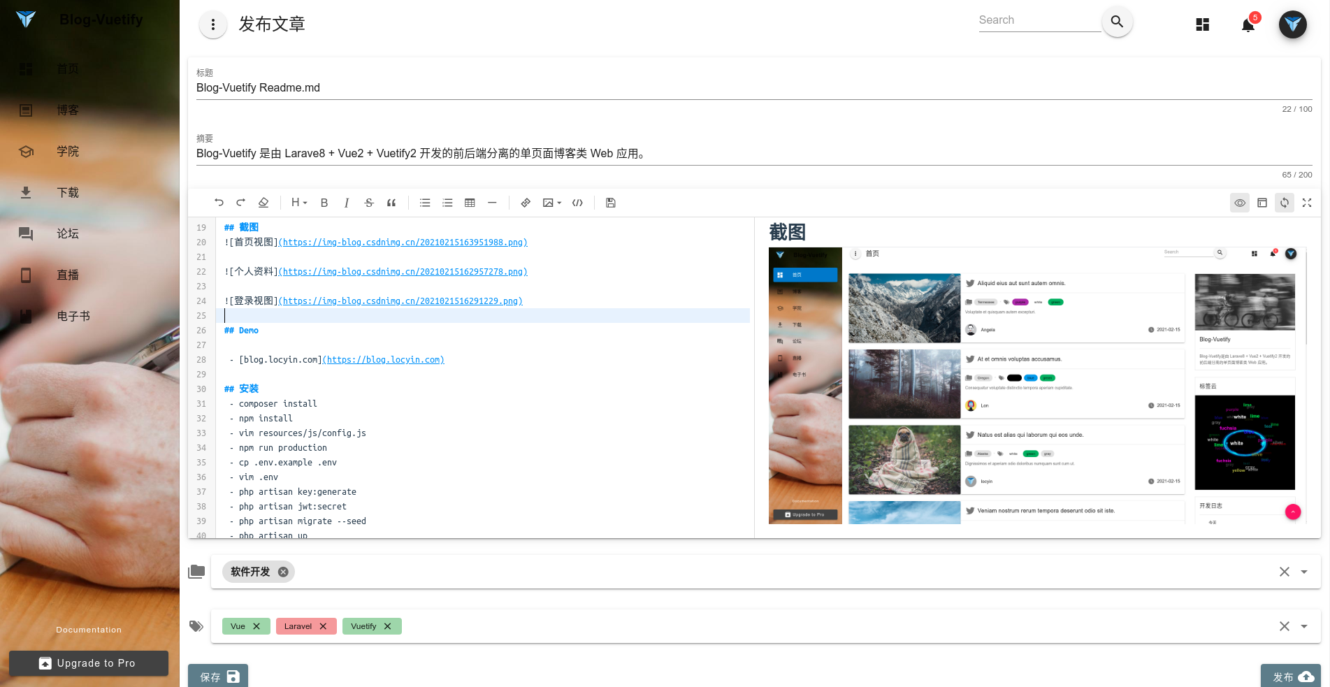Click the 'composer install' line in editor
The width and height of the screenshot is (1330, 687).
(x=277, y=404)
